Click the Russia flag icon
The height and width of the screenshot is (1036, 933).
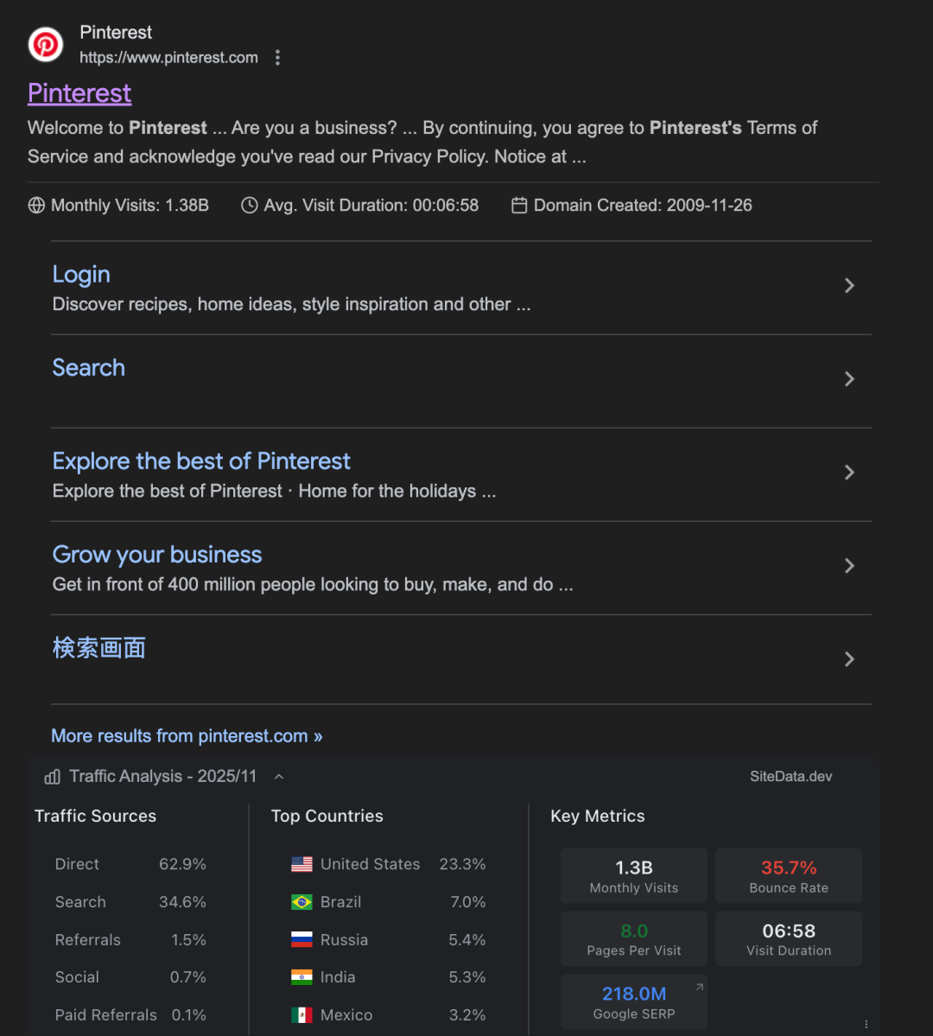tap(302, 939)
